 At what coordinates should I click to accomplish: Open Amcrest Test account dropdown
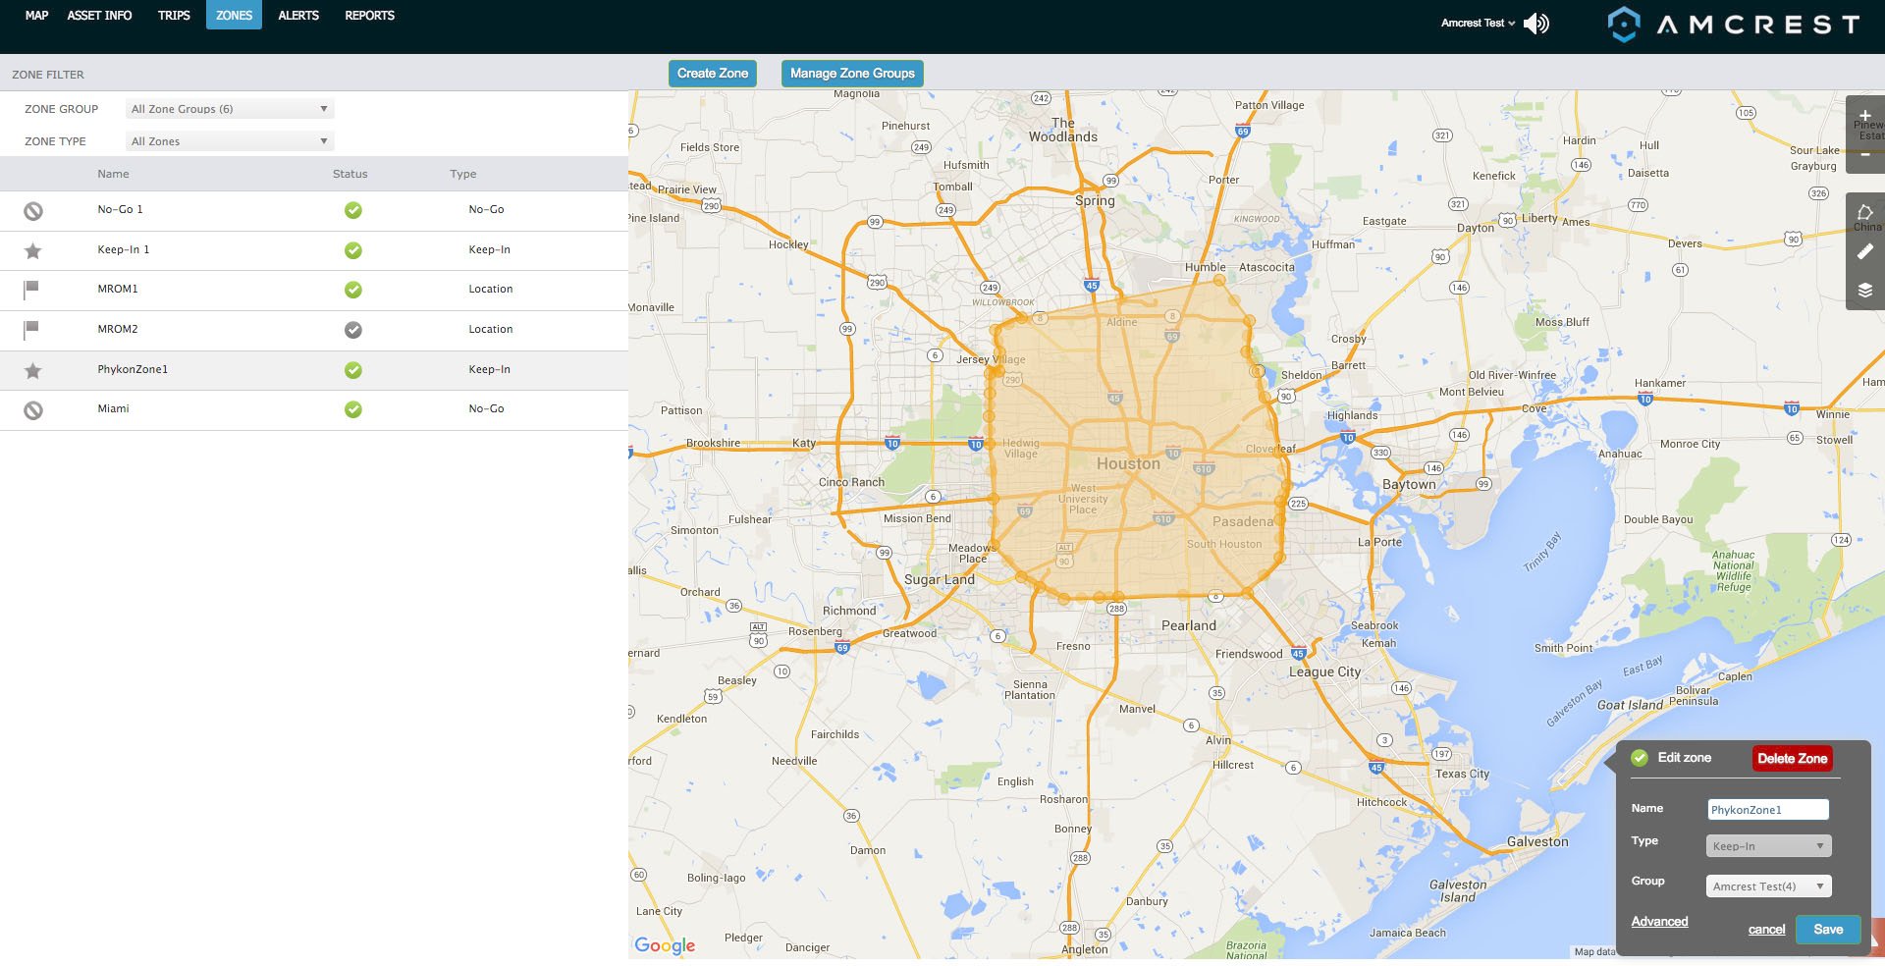[1478, 24]
